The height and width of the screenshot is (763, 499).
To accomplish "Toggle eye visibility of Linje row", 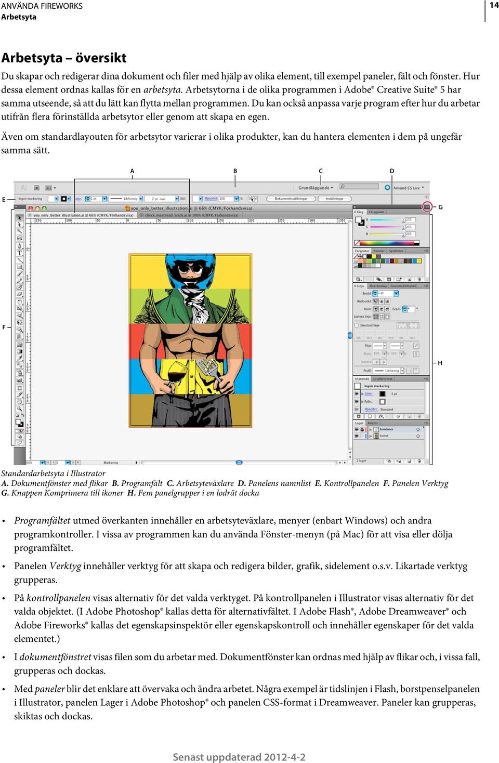I will point(357,393).
